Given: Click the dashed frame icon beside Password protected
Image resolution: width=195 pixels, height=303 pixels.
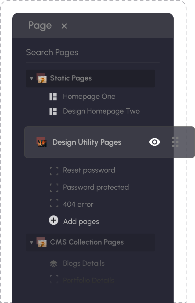Looking at the screenshot, I should pyautogui.click(x=54, y=188).
